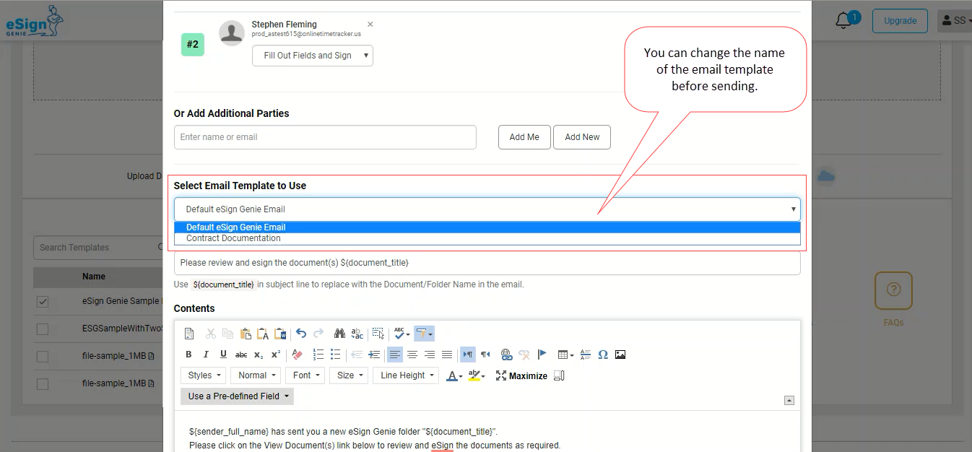The image size is (972, 452).
Task: Uncheck eSign Genie Sample template checkbox
Action: click(x=43, y=301)
